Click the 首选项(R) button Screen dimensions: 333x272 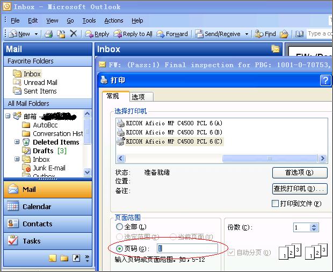point(300,173)
